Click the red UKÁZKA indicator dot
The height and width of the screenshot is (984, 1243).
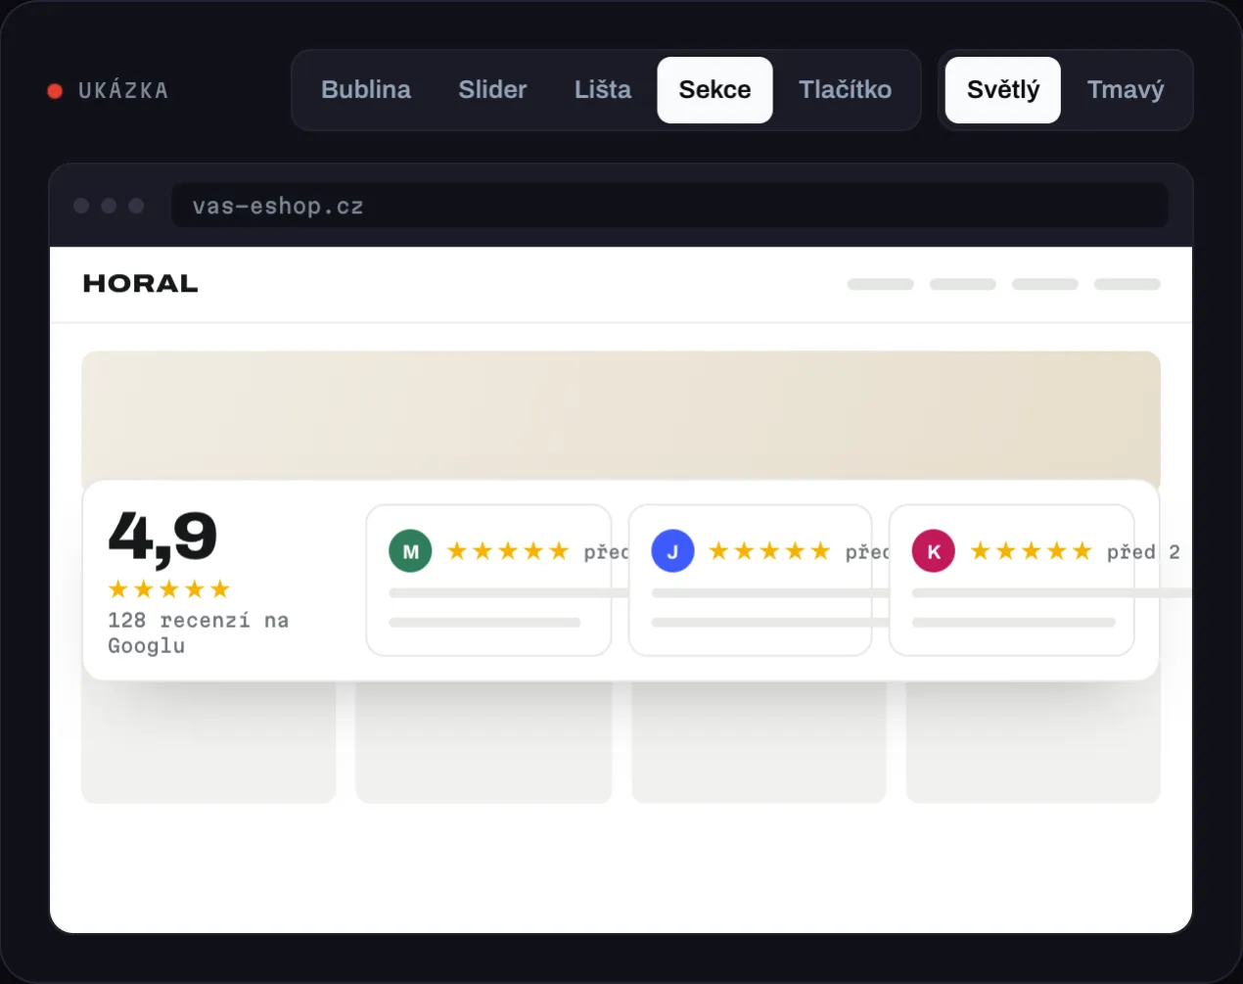[x=55, y=91]
